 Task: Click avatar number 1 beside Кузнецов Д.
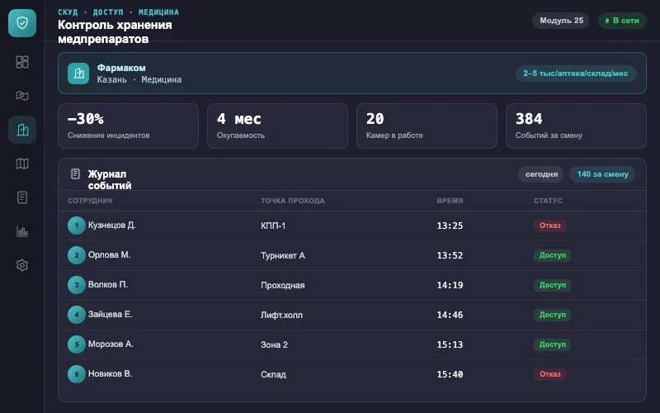tap(77, 225)
